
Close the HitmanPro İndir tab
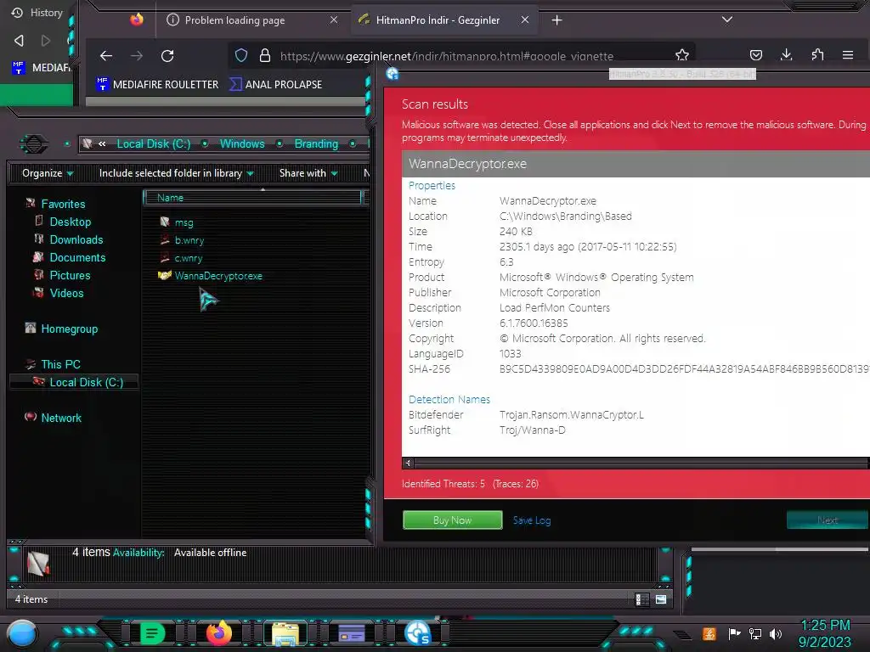(x=525, y=20)
